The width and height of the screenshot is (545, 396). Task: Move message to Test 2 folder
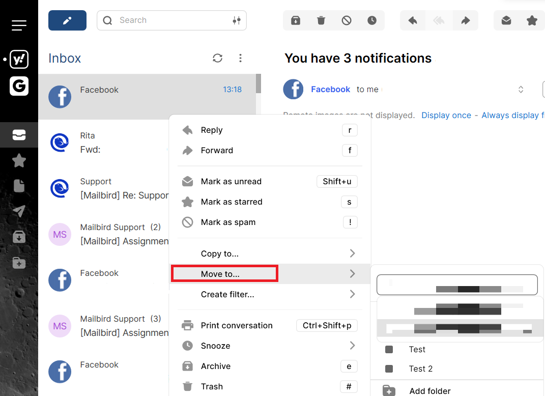(x=457, y=369)
